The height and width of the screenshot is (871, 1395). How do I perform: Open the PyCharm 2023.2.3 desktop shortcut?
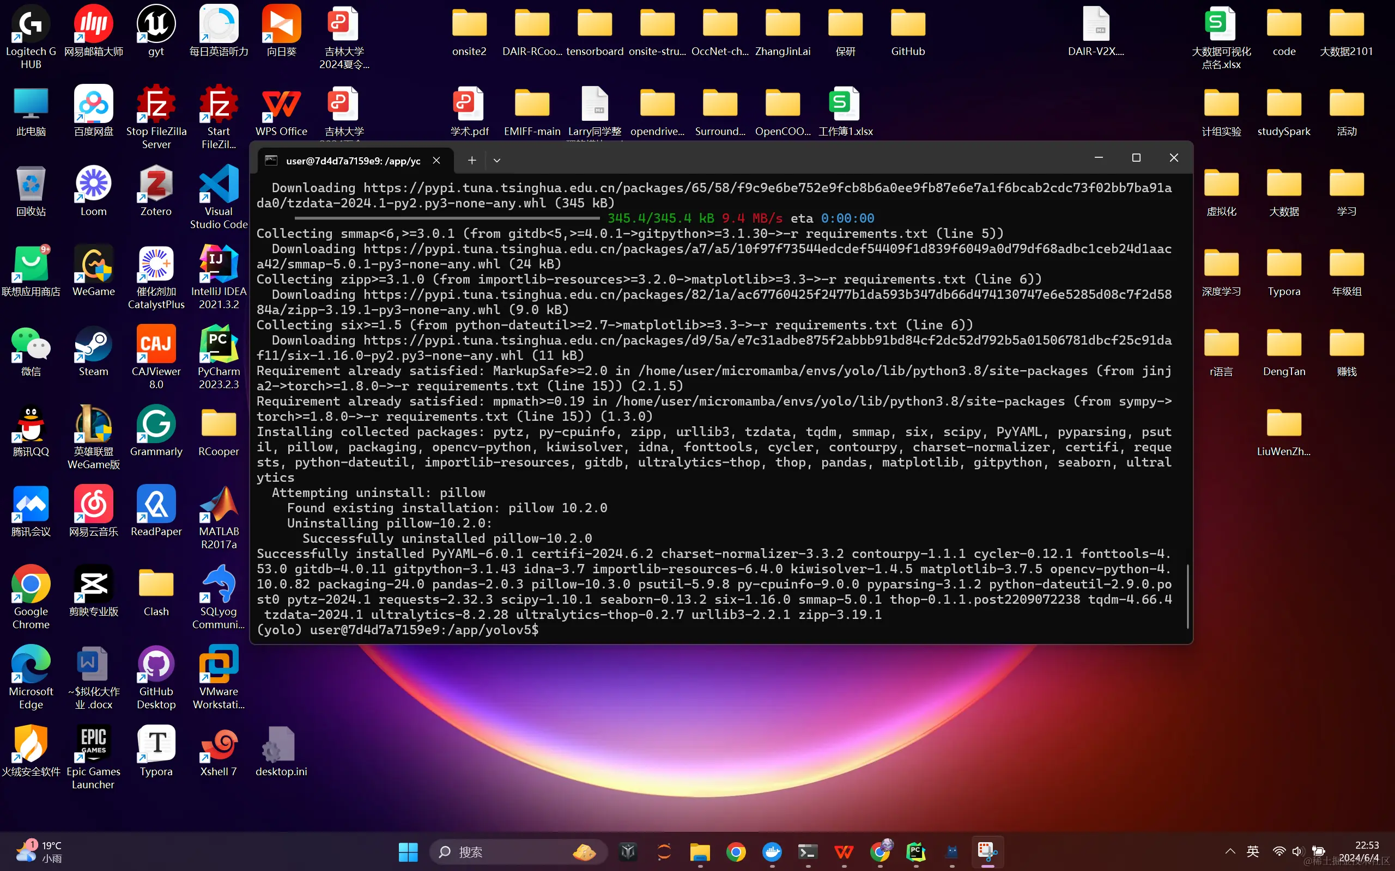click(x=219, y=345)
